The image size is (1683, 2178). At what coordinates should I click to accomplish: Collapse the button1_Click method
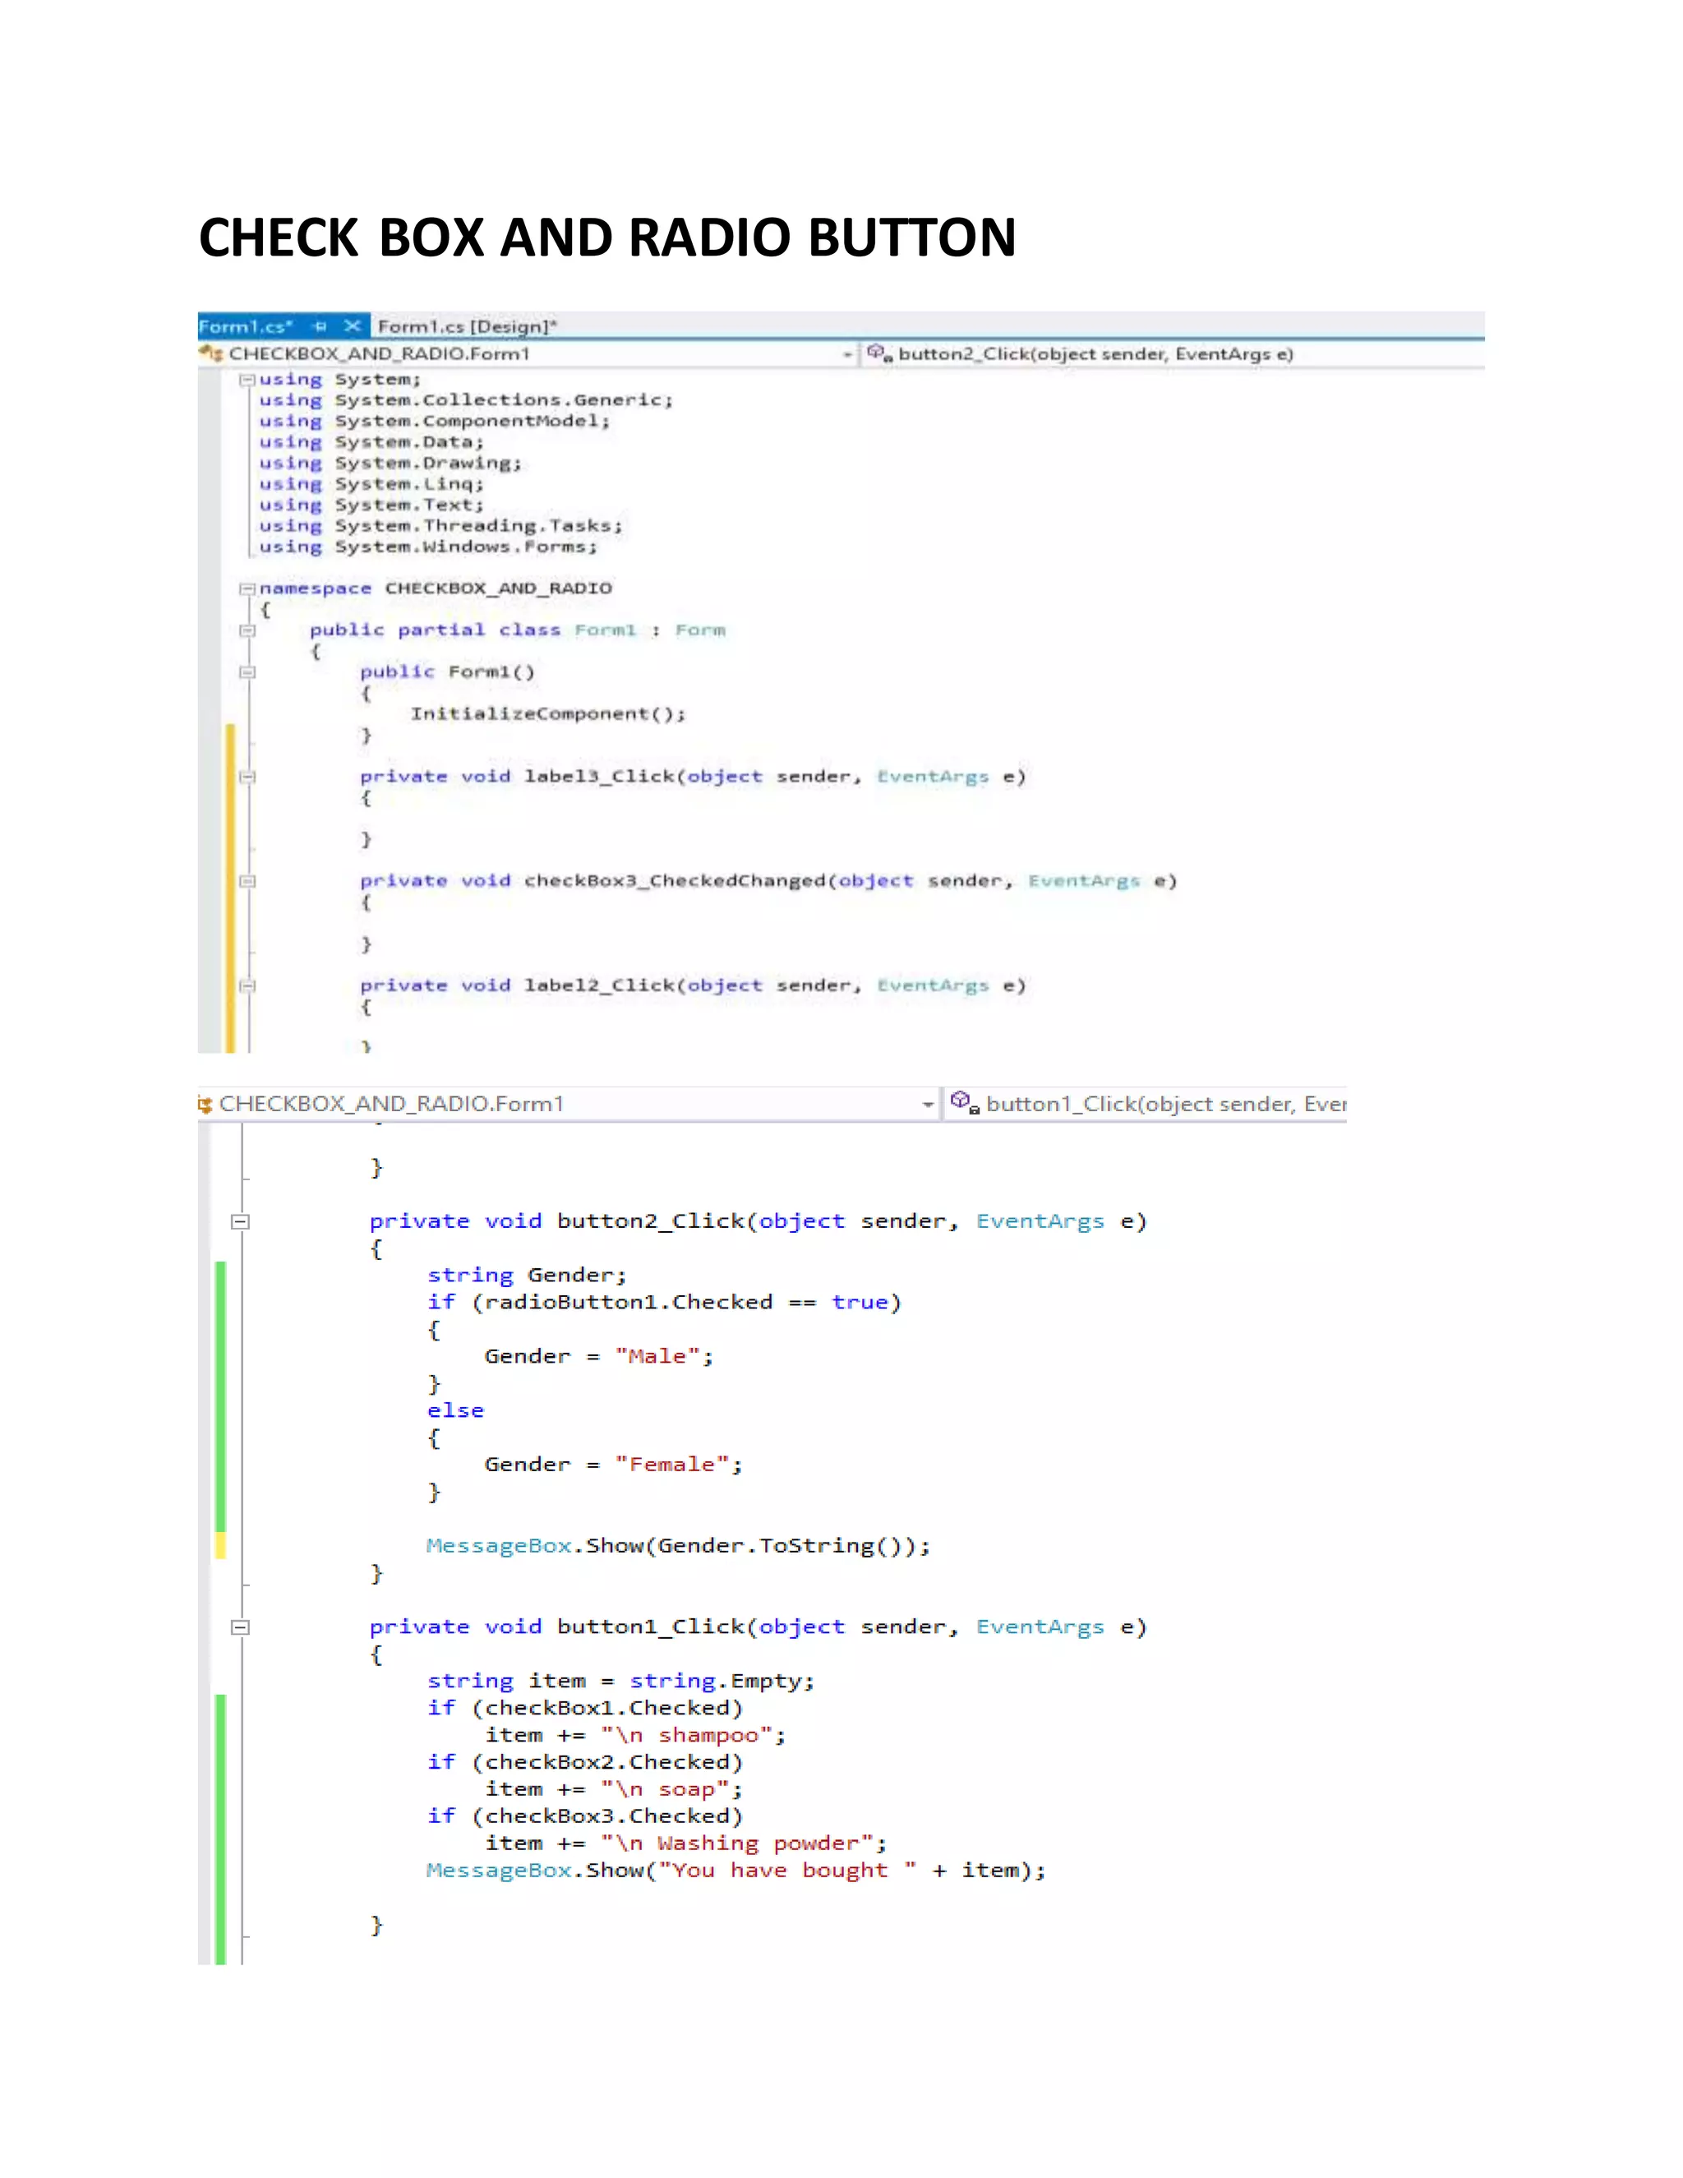(x=239, y=1627)
